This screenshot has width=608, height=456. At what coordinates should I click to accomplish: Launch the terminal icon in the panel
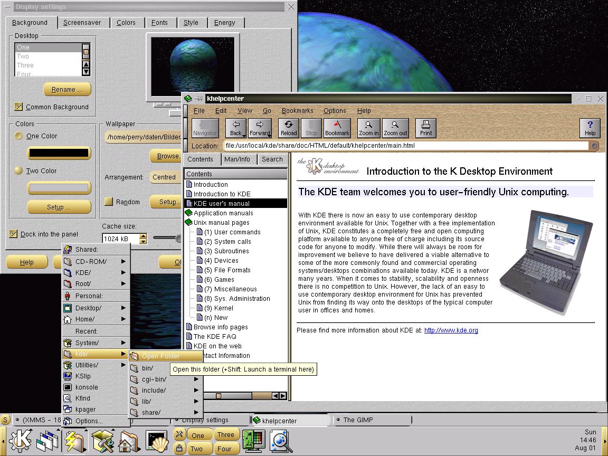click(x=157, y=440)
